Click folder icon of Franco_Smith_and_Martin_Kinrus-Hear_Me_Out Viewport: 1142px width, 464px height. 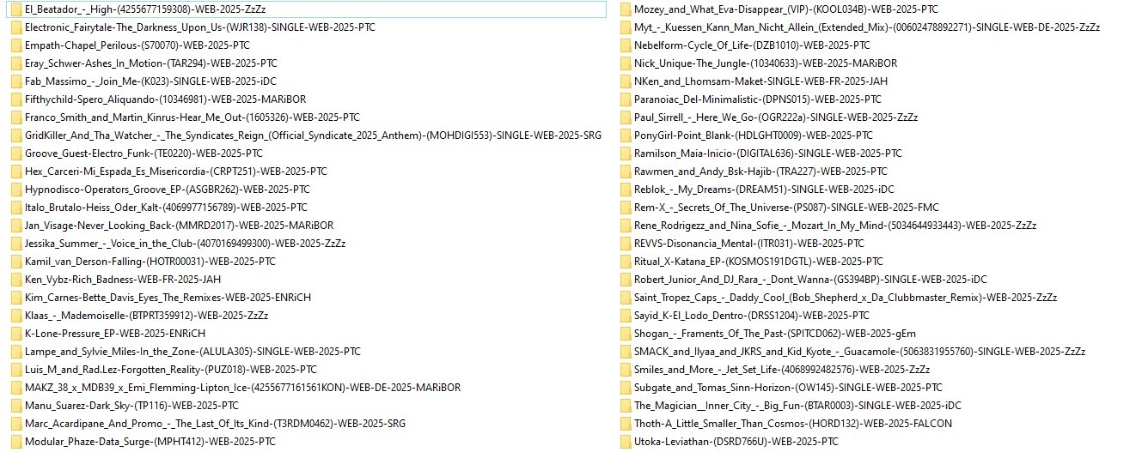click(16, 118)
